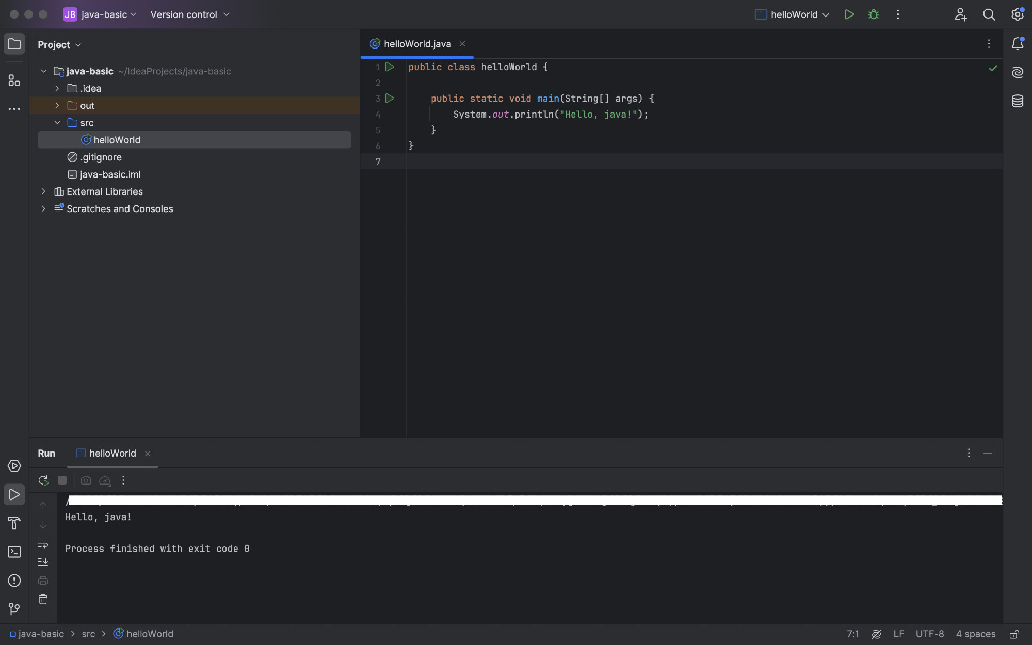Open Run panel options menu
The width and height of the screenshot is (1032, 645).
click(x=969, y=453)
